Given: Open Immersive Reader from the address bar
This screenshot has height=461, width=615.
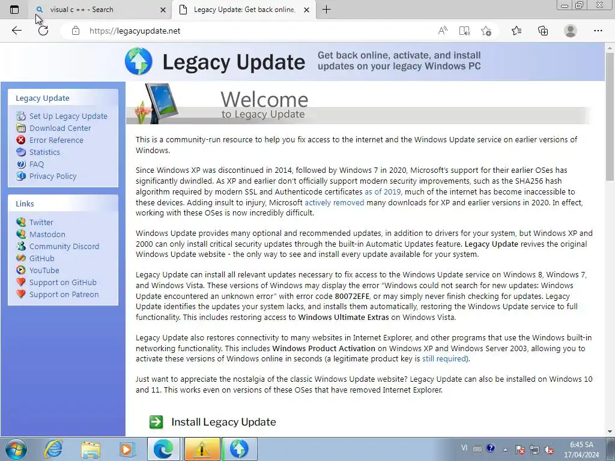Looking at the screenshot, I should coord(464,31).
